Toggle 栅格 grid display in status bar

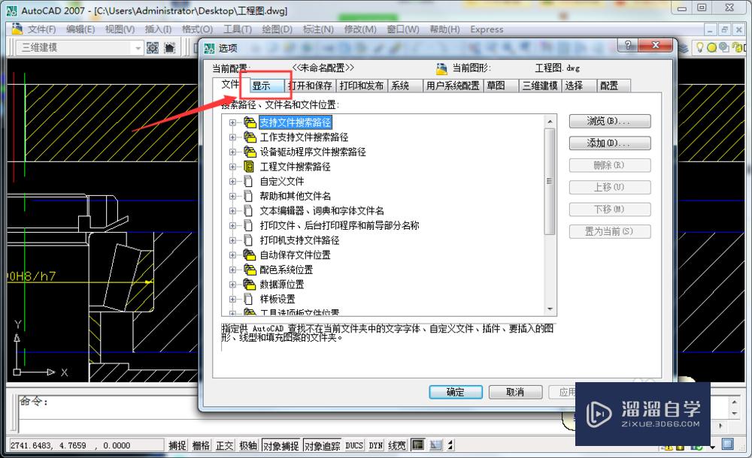201,445
